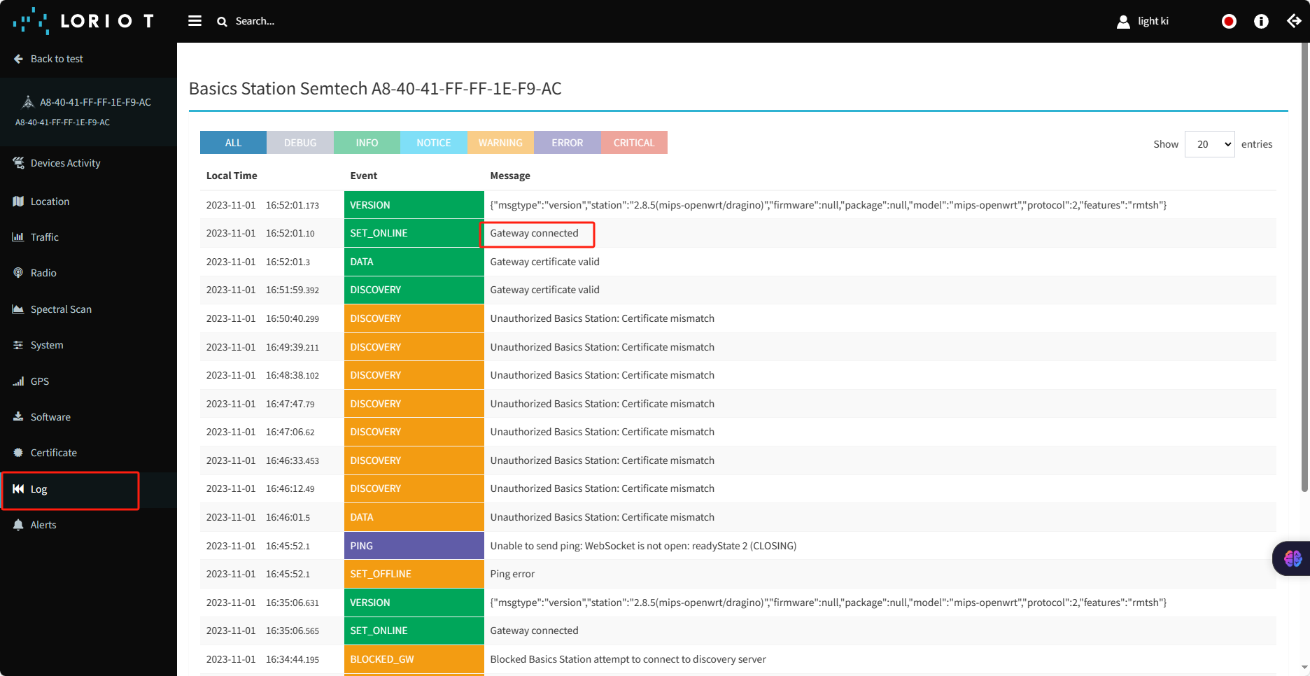Image resolution: width=1310 pixels, height=676 pixels.
Task: Open the info icon in header
Action: point(1261,21)
